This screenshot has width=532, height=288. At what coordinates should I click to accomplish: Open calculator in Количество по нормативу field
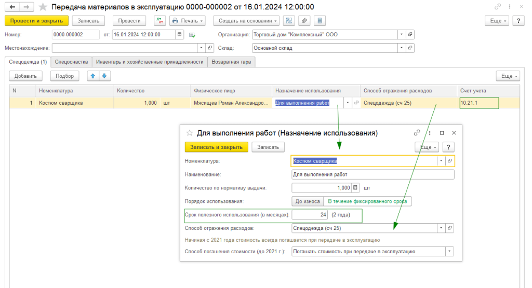point(356,188)
